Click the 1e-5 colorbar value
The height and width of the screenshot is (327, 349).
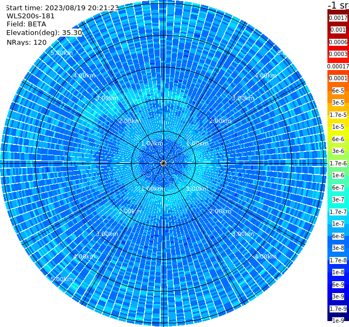[338, 127]
